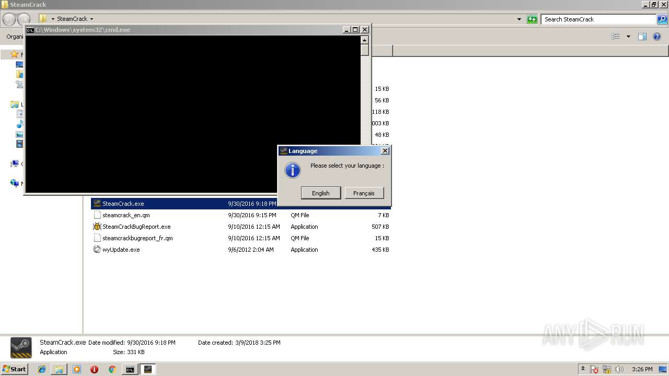Select steamcrackbugreport_fr.qm file
The height and width of the screenshot is (376, 669).
[137, 238]
